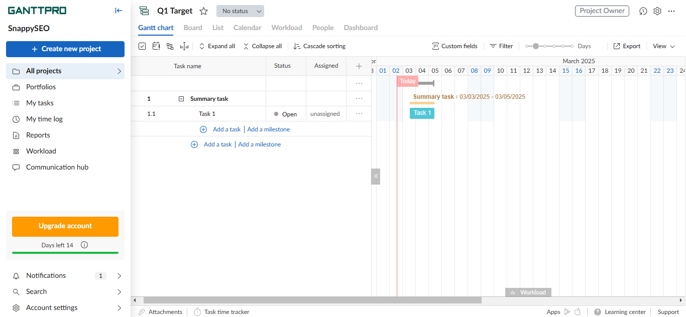Apply Cascade sorting
This screenshot has height=317, width=686.
[319, 46]
